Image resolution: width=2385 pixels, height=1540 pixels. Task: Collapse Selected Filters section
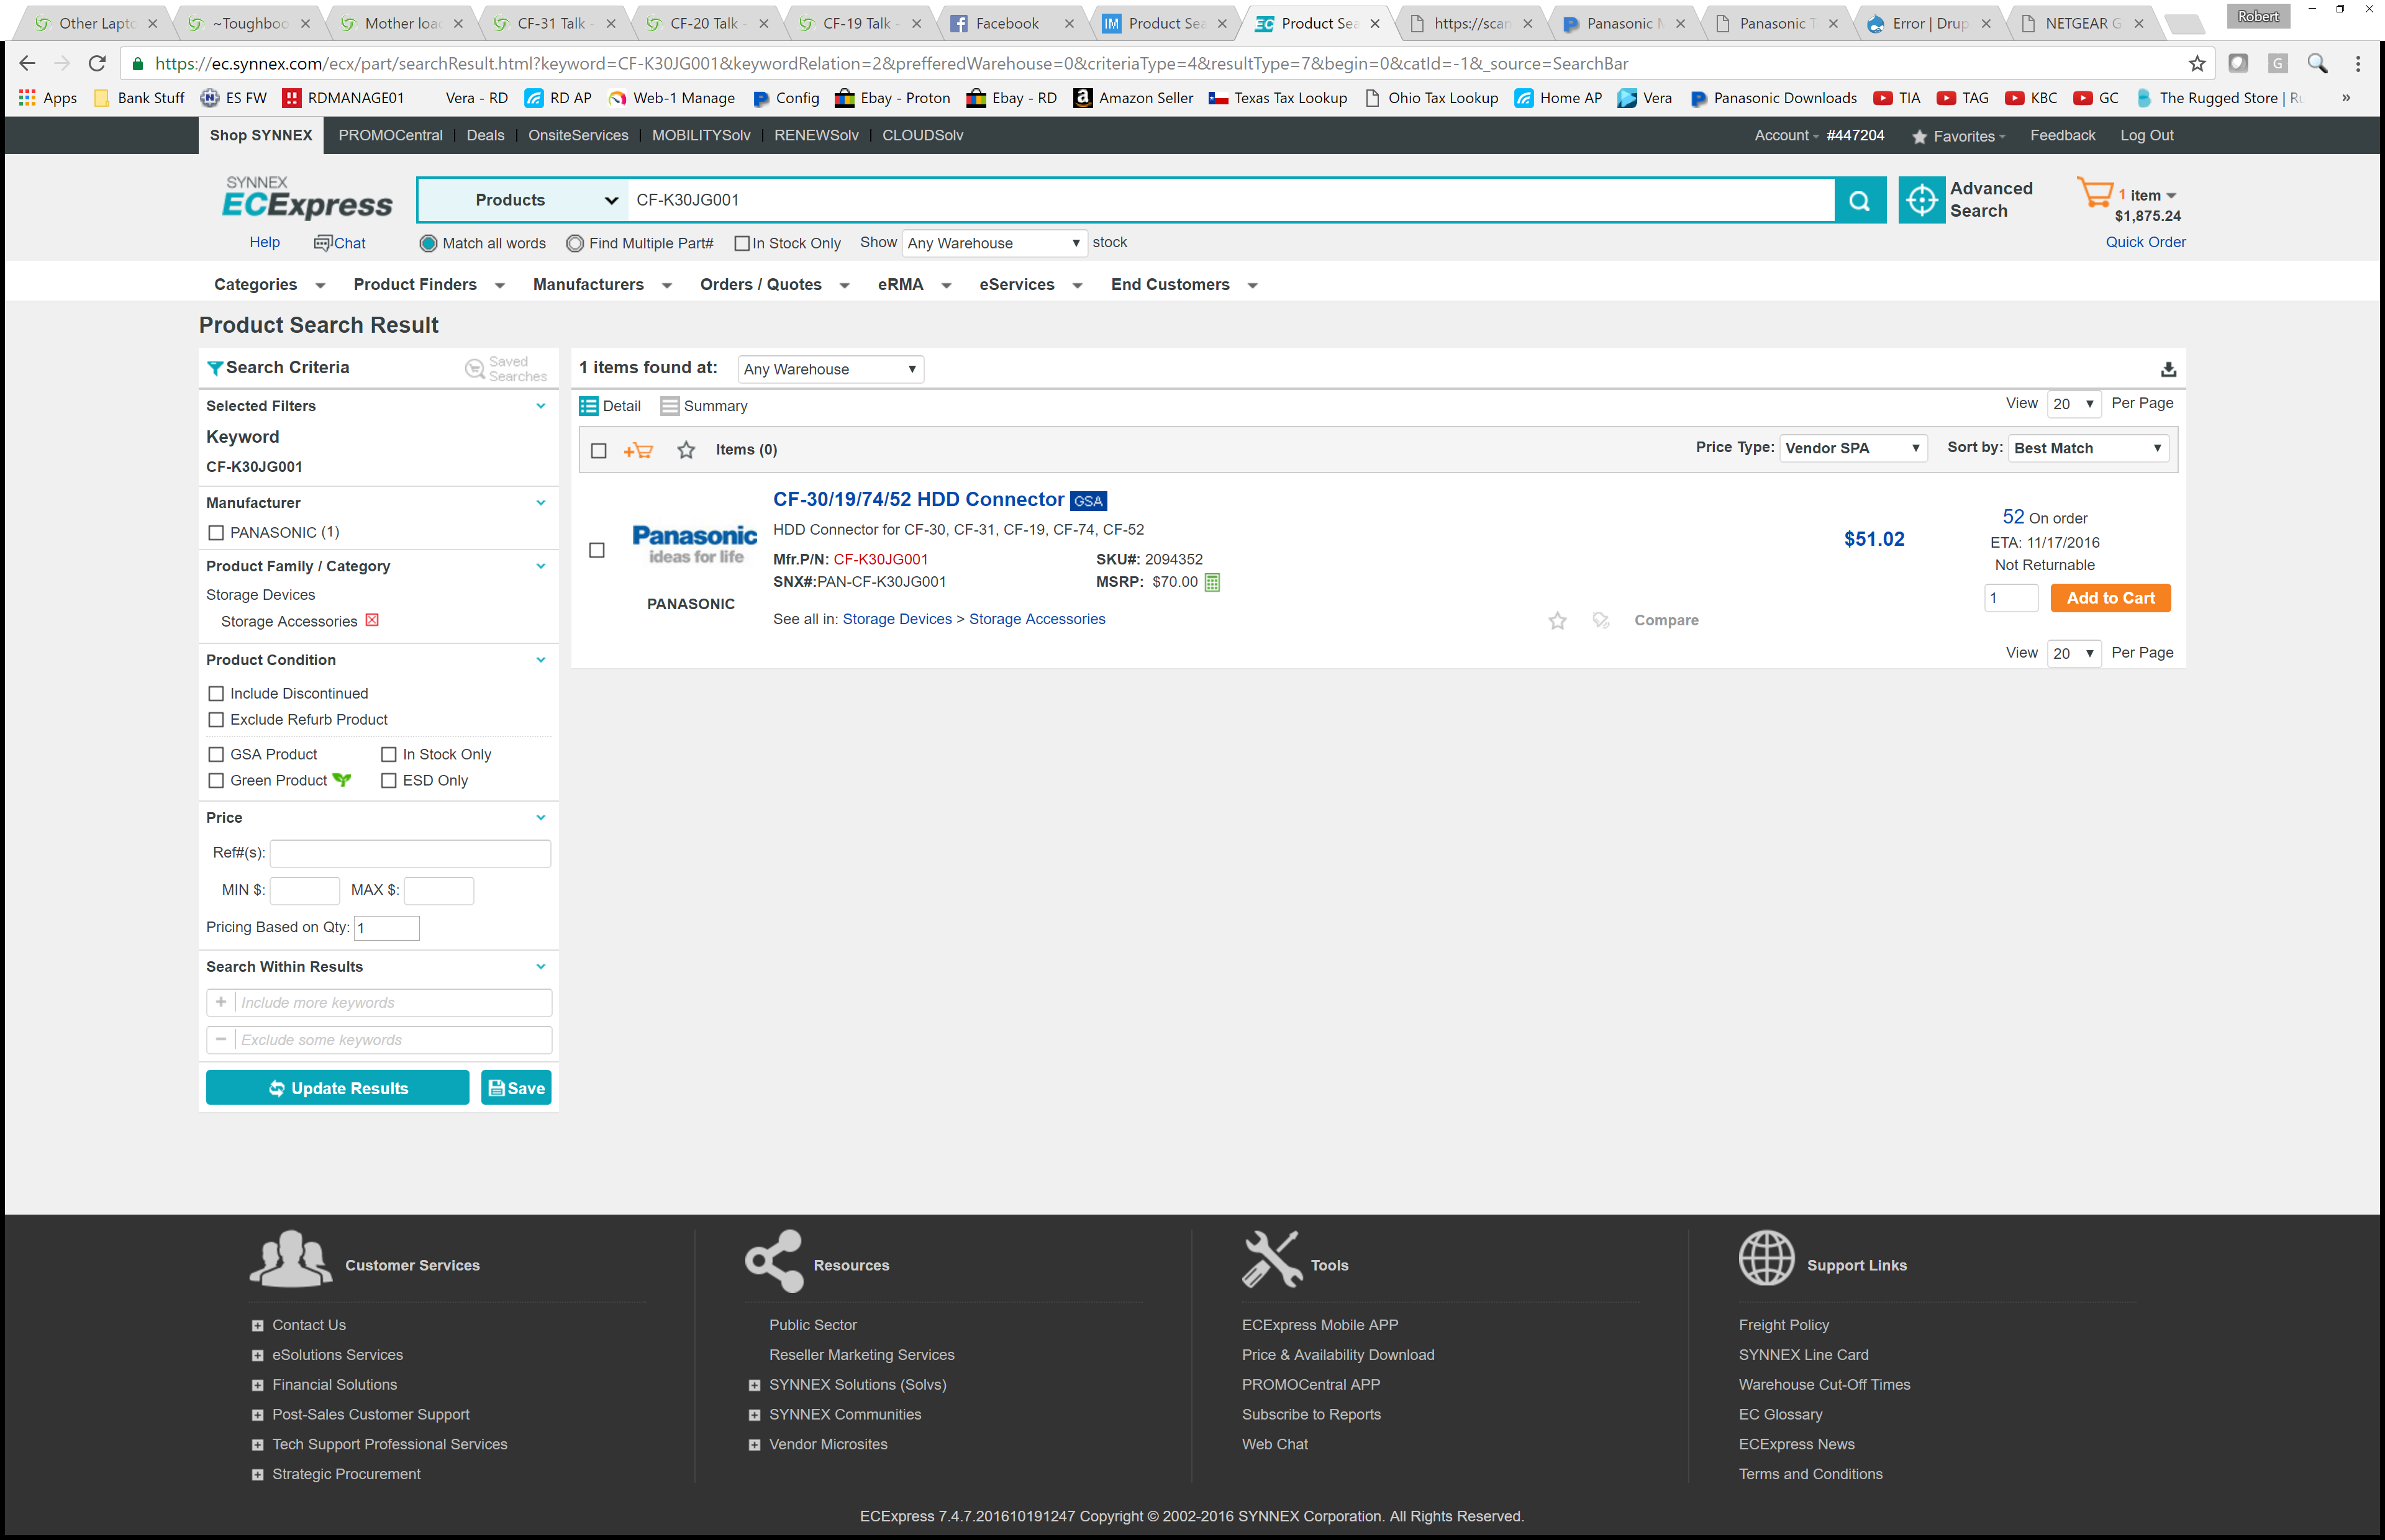(541, 406)
